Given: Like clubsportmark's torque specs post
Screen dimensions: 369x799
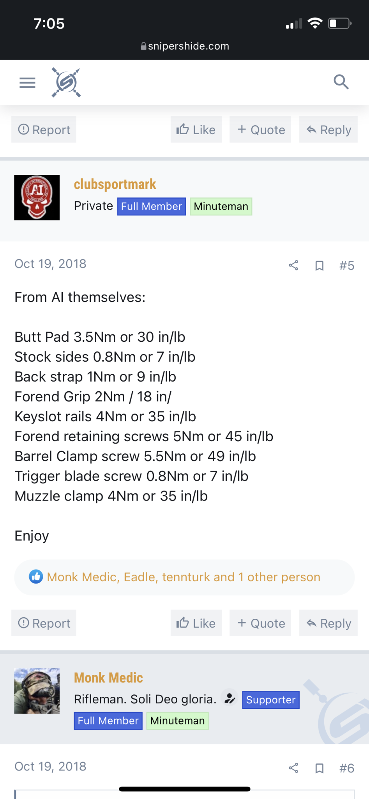Looking at the screenshot, I should click(x=196, y=623).
